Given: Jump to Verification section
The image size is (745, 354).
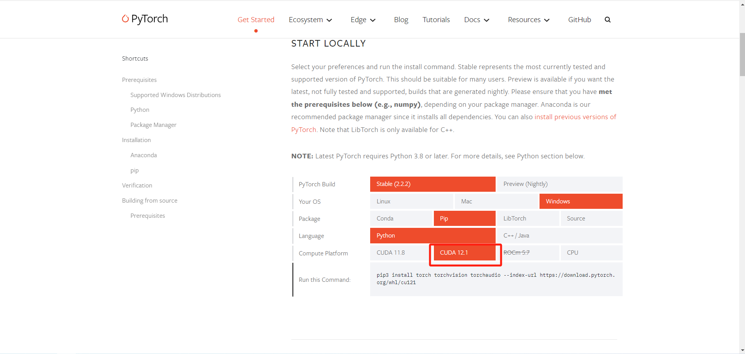Looking at the screenshot, I should 137,186.
